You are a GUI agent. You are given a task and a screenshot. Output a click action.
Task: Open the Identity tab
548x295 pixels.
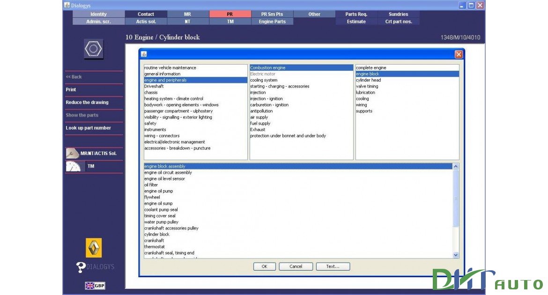(98, 14)
